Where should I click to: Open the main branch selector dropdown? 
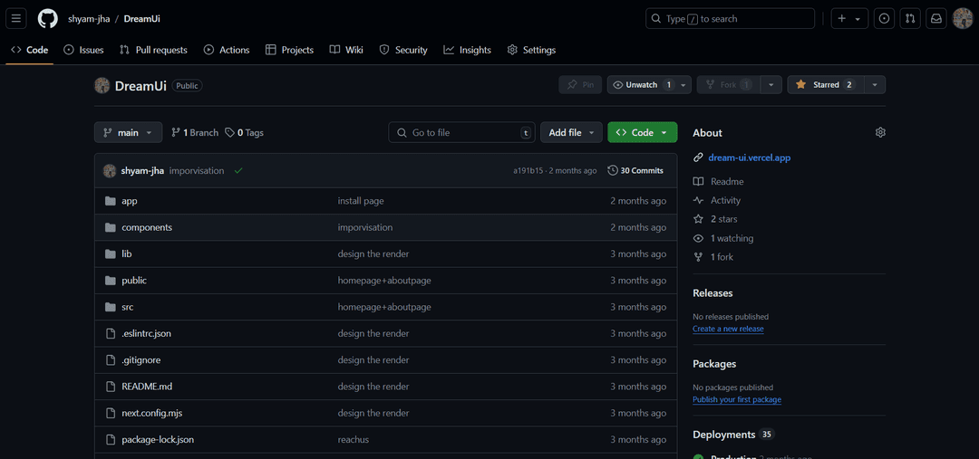(128, 132)
